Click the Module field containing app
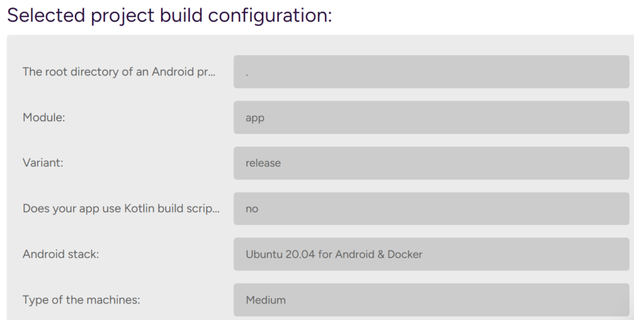The width and height of the screenshot is (634, 320). (x=431, y=117)
